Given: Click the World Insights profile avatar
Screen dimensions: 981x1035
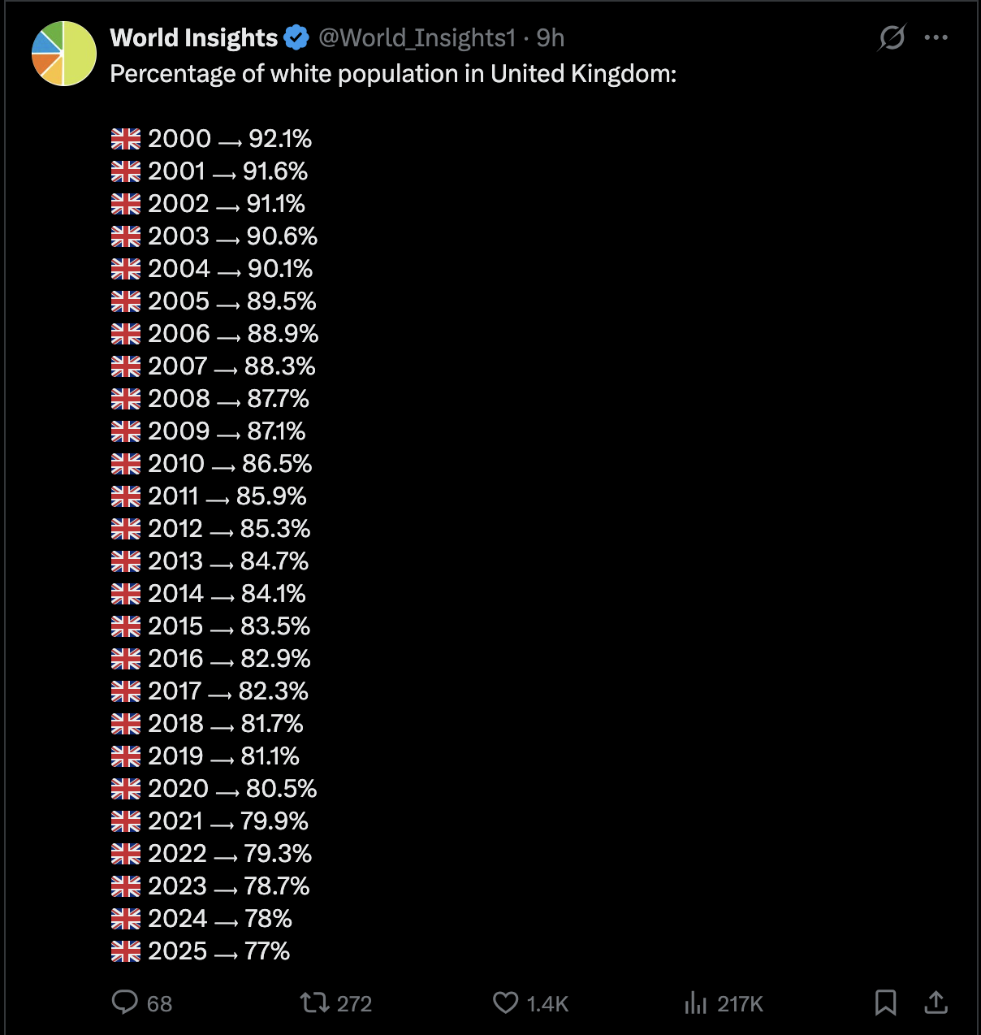Looking at the screenshot, I should coord(64,54).
